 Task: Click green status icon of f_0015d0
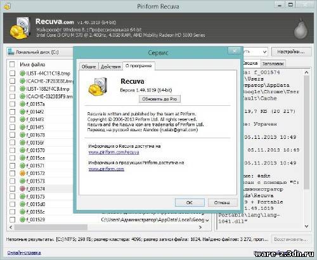[x=22, y=204]
